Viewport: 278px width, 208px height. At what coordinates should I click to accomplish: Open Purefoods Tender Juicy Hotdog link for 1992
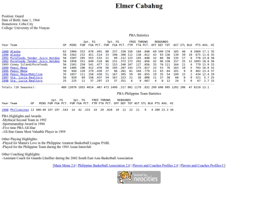pos(35,62)
